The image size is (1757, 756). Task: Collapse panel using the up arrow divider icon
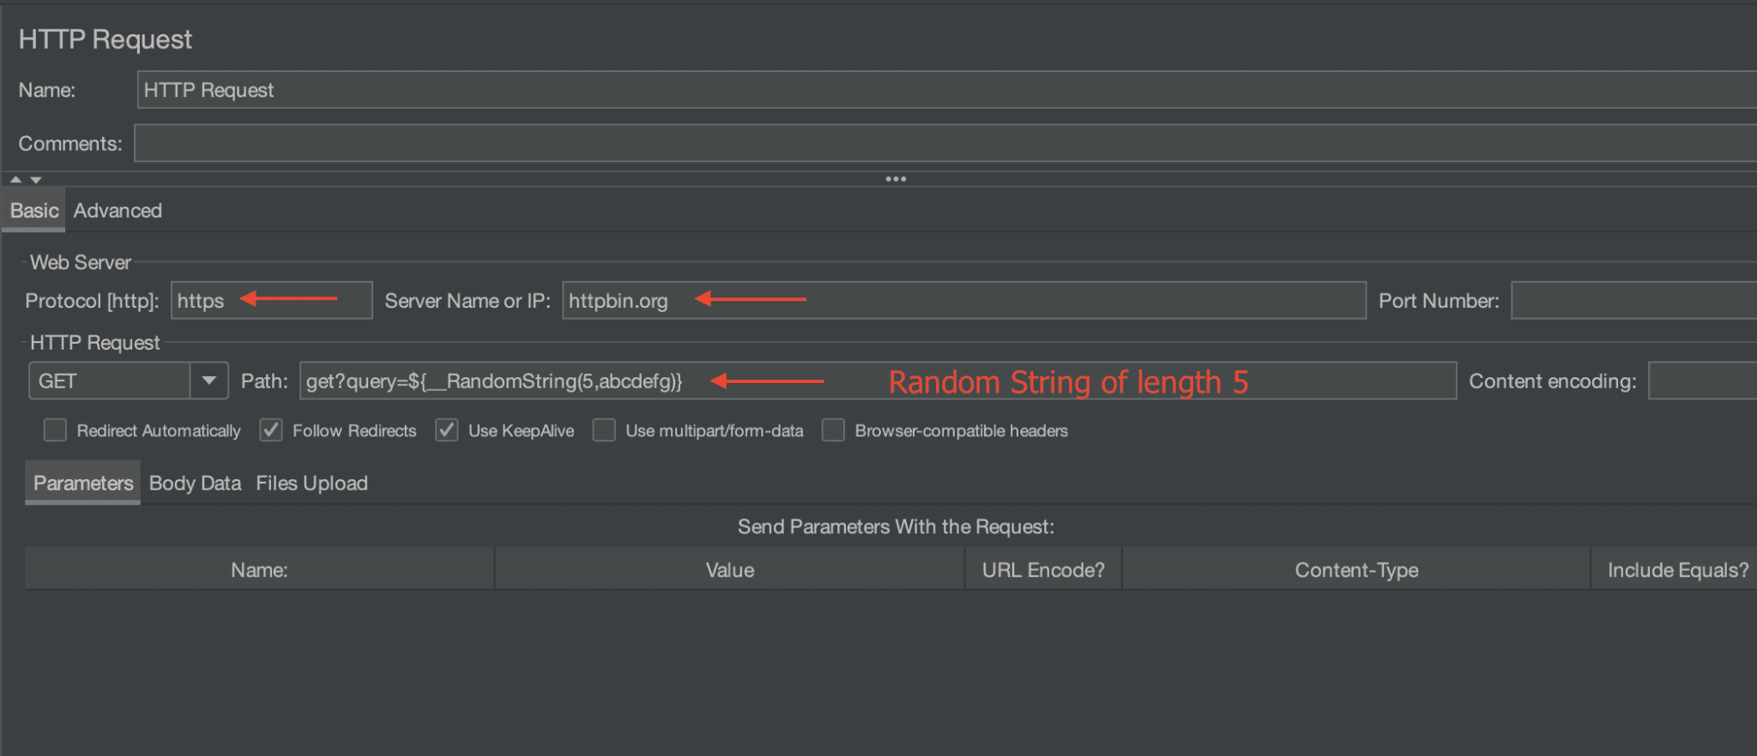coord(15,179)
